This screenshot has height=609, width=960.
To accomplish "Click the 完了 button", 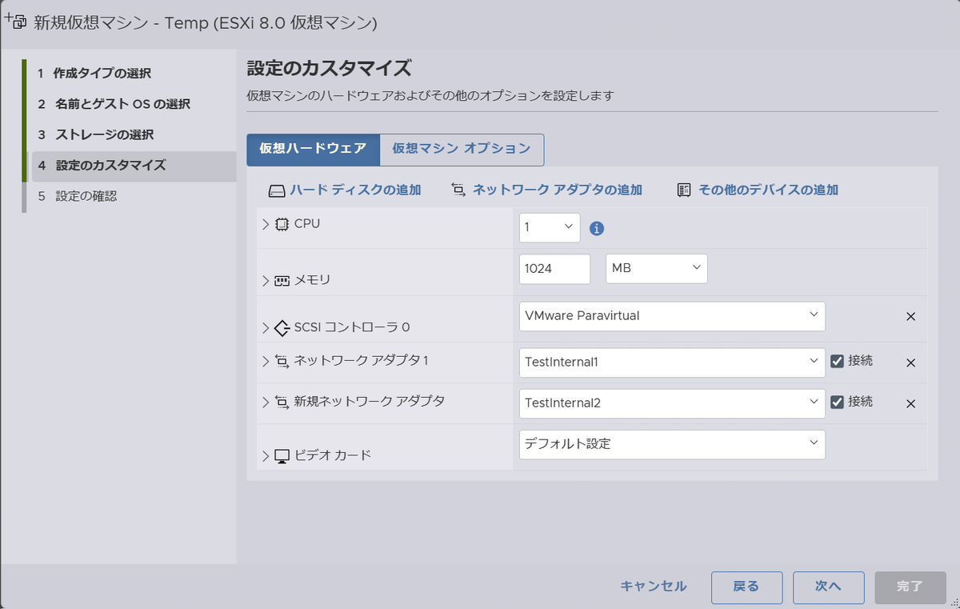I will (x=910, y=587).
